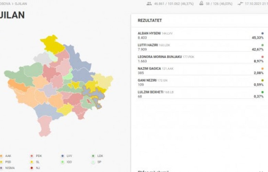Click the LDK green legend color dot

(x=93, y=156)
